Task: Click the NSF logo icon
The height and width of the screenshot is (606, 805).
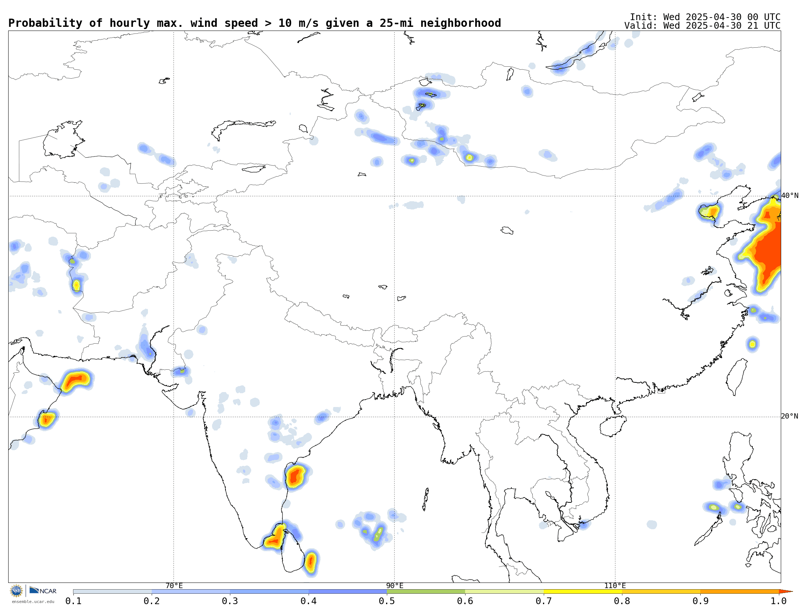Action: (x=16, y=591)
